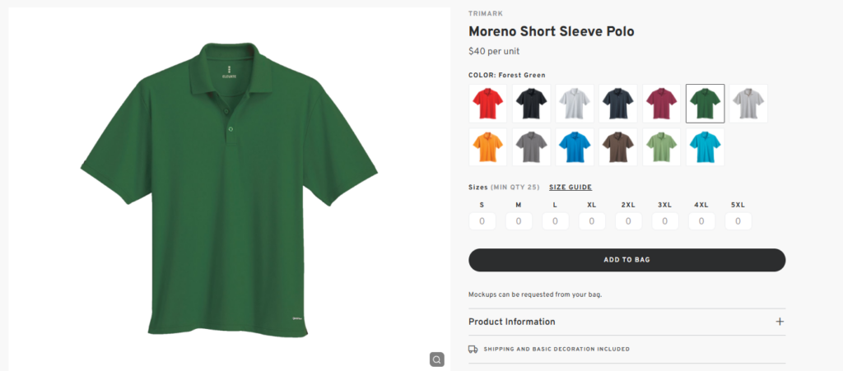Screen dimensions: 843x371
Task: Click the 5XL quantity input field
Action: 738,221
